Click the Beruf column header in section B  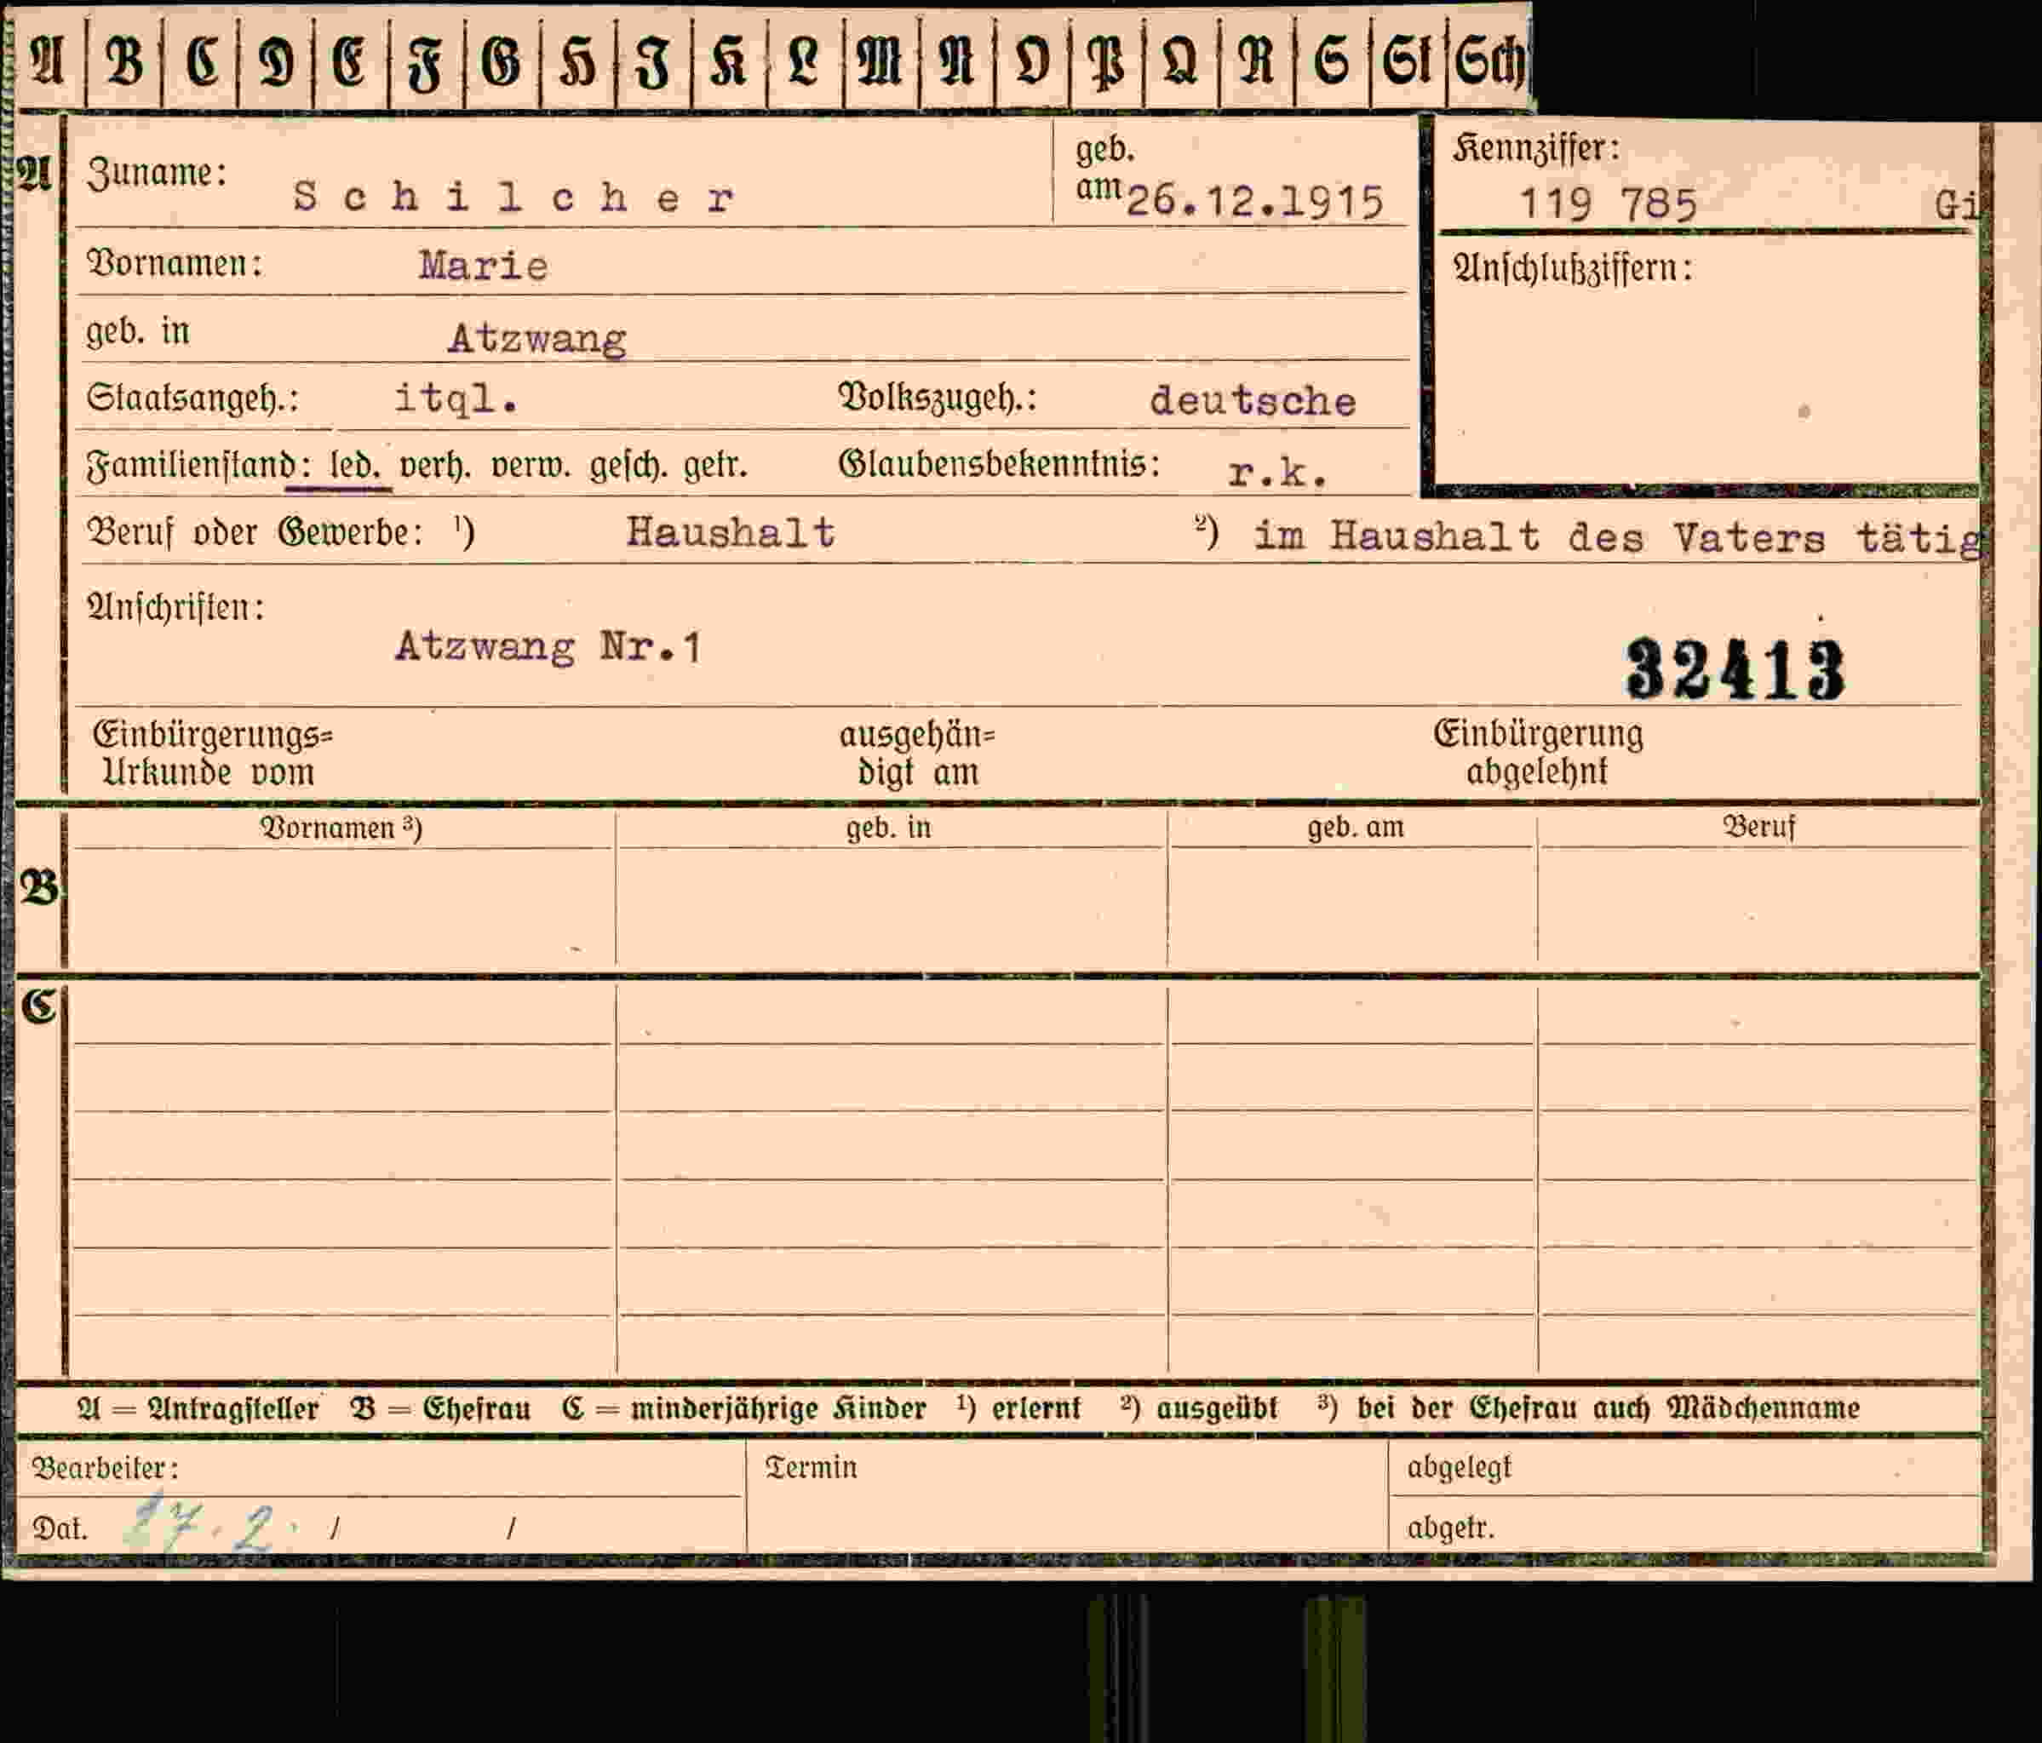point(1758,827)
